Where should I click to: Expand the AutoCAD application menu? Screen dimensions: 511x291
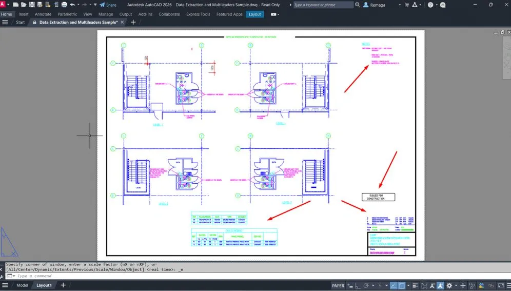[4, 5]
